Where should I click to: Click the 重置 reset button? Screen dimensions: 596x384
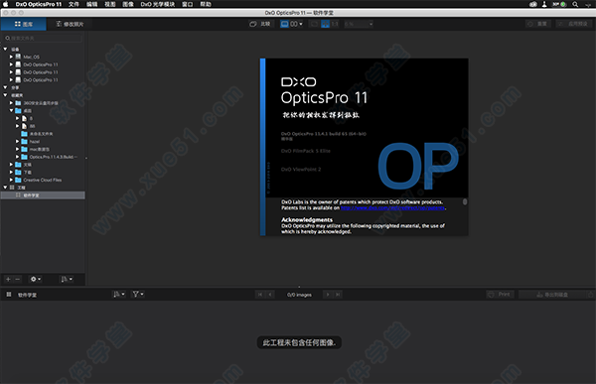point(537,24)
